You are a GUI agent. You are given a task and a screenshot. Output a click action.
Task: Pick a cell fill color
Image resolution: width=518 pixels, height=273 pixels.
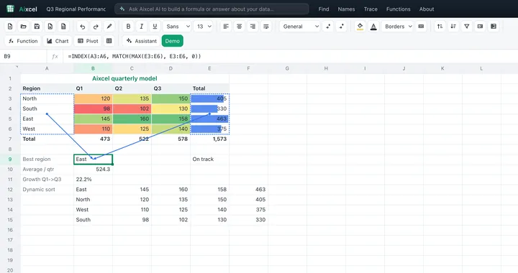(x=360, y=27)
